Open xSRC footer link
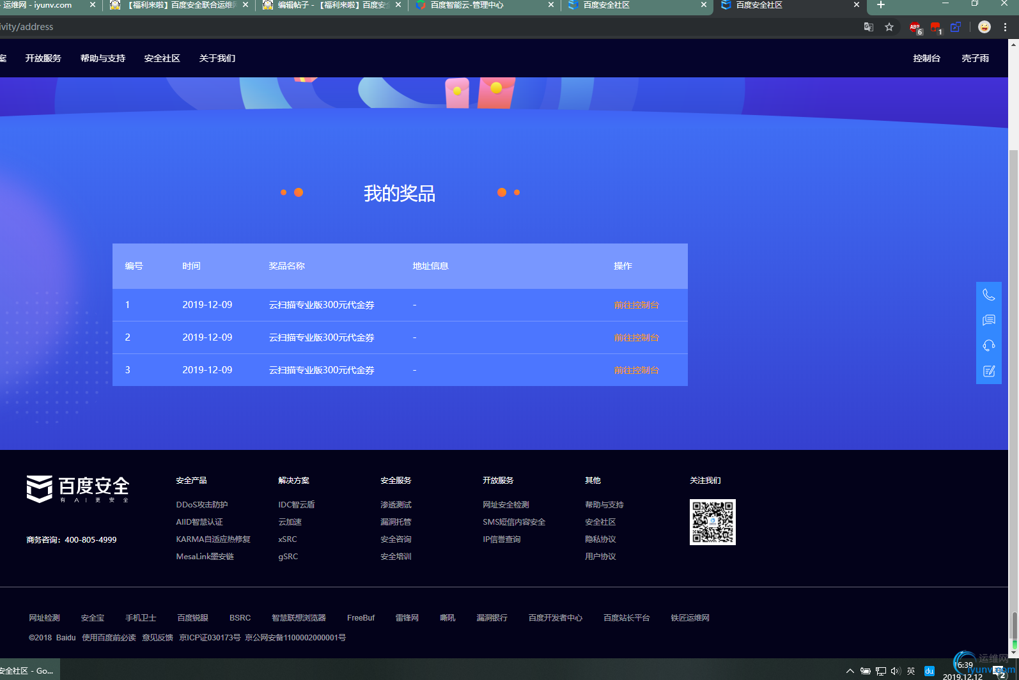Screen dimensions: 1019x680 [x=288, y=539]
